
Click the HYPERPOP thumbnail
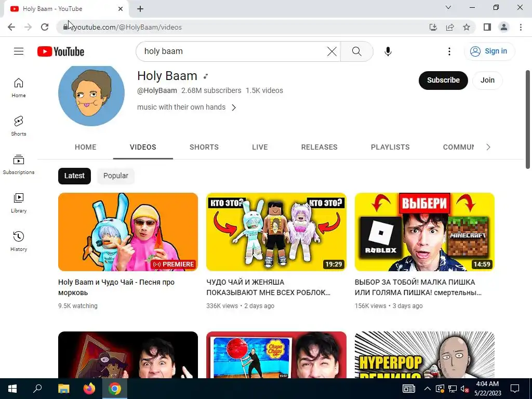point(424,354)
